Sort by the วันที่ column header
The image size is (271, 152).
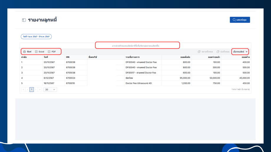coord(54,57)
